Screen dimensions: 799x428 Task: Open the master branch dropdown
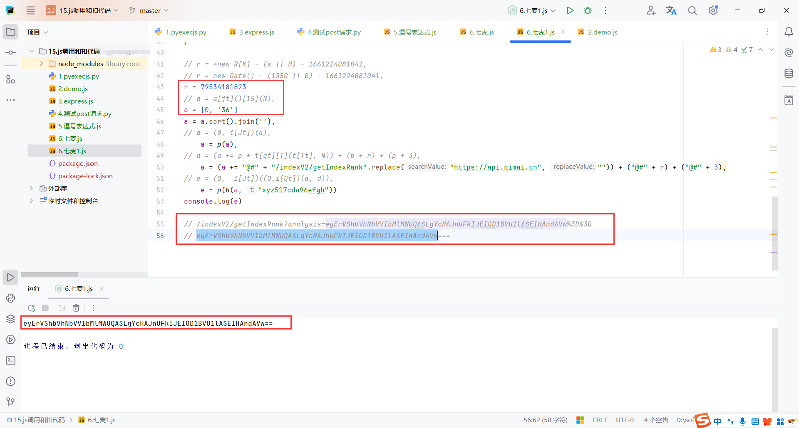[x=149, y=10]
